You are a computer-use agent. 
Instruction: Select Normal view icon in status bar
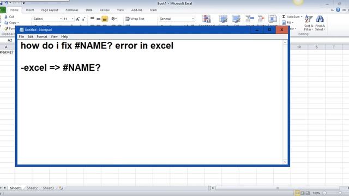pos(297,193)
